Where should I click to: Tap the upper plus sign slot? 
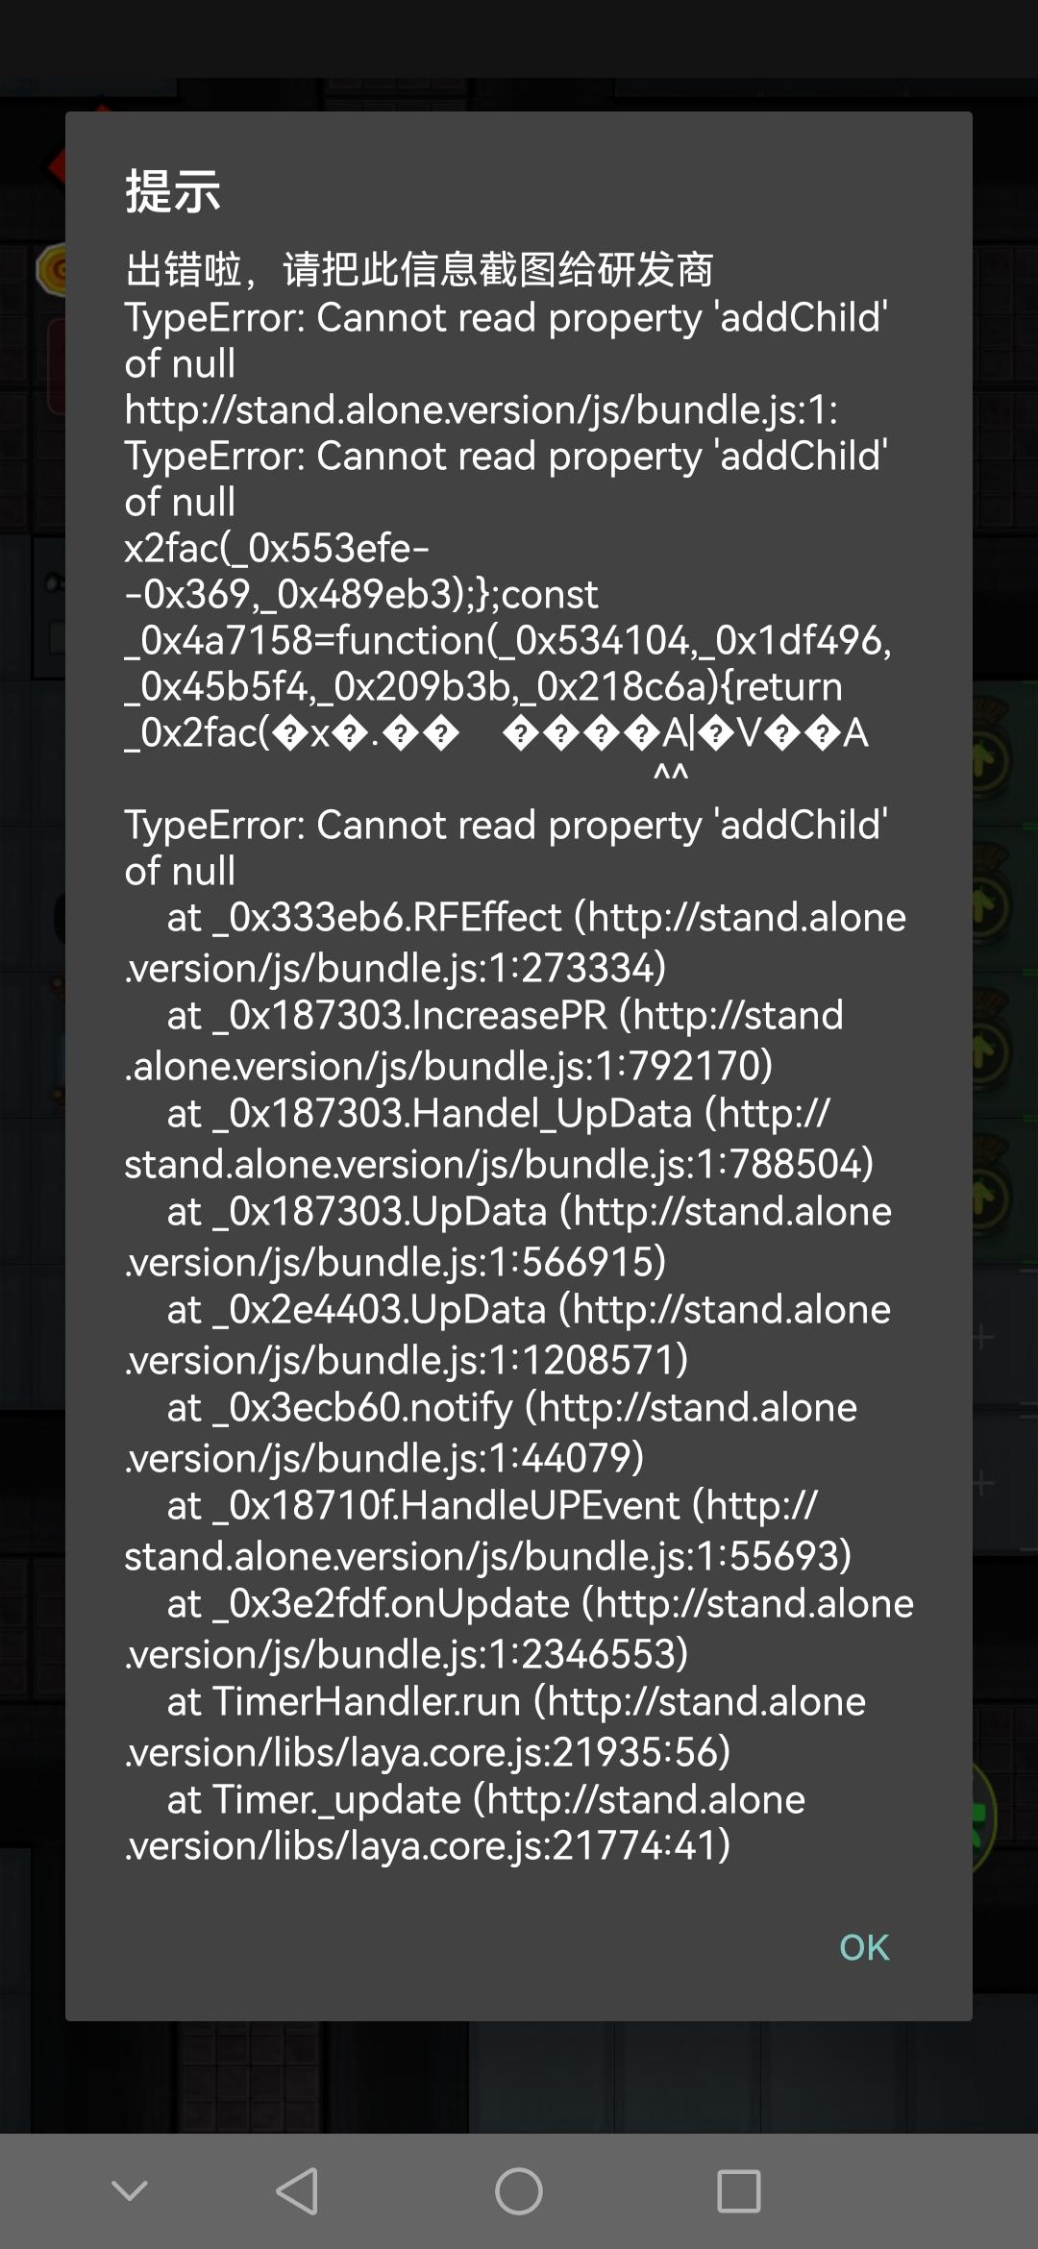(x=983, y=1337)
